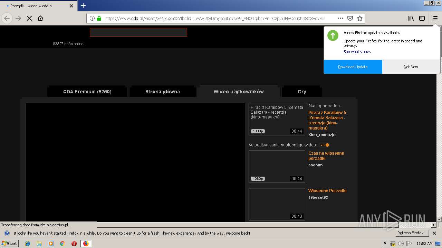Toggle the sidebar view icon
The image size is (442, 248).
pos(422,18)
